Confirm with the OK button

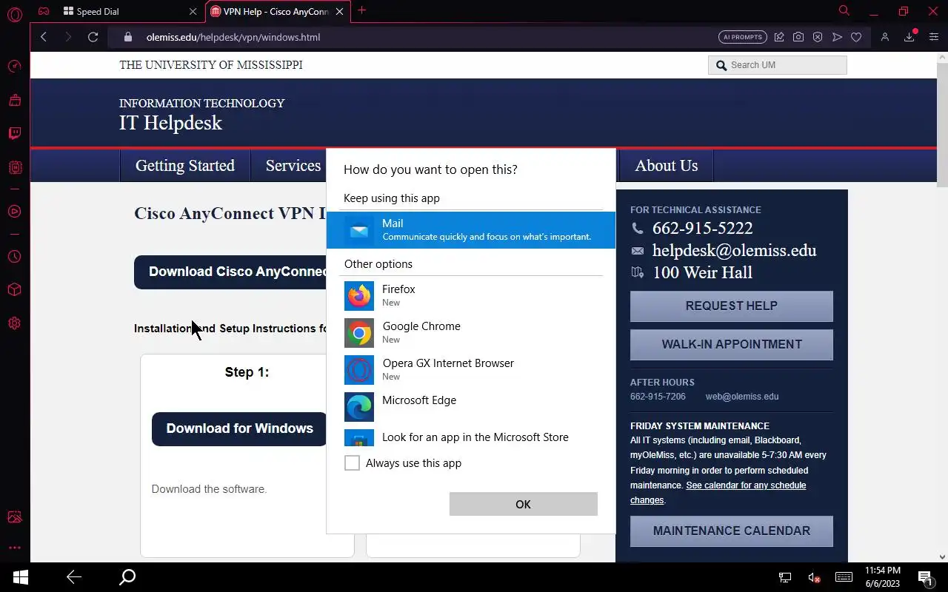[523, 504]
